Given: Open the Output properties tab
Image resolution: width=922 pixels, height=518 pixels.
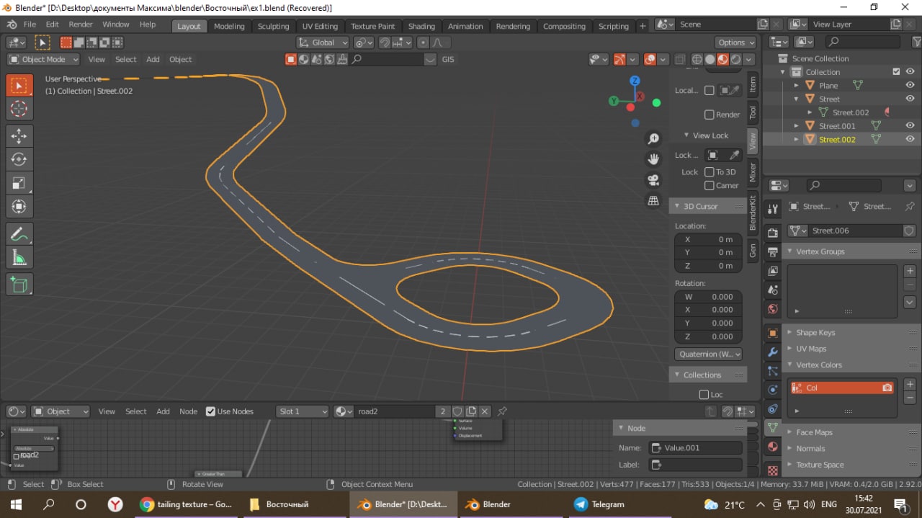Looking at the screenshot, I should [773, 252].
